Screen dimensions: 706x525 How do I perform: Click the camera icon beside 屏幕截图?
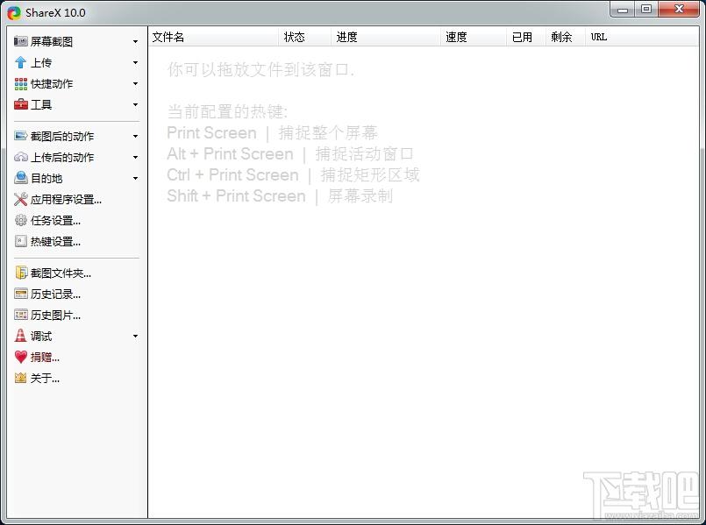(21, 41)
